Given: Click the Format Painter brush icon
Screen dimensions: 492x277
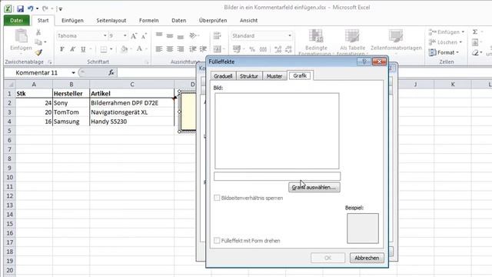Looking at the screenshot, I should tap(38, 52).
